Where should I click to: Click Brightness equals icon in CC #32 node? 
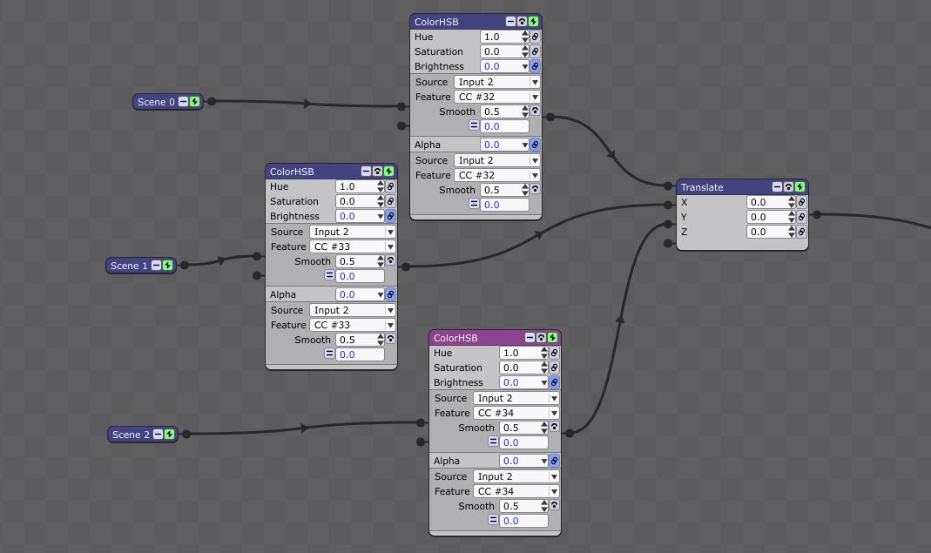473,125
